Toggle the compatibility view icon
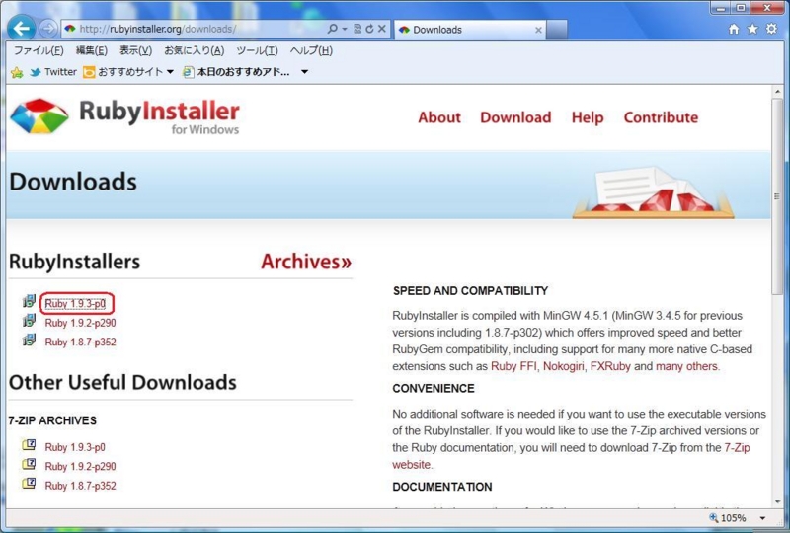790x533 pixels. [x=357, y=29]
